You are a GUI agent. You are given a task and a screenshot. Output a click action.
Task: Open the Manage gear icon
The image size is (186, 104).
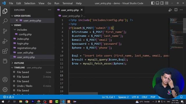[5, 90]
